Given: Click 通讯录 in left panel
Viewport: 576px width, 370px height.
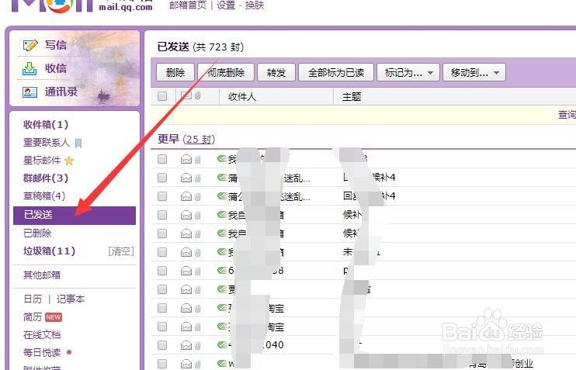Looking at the screenshot, I should (x=61, y=92).
